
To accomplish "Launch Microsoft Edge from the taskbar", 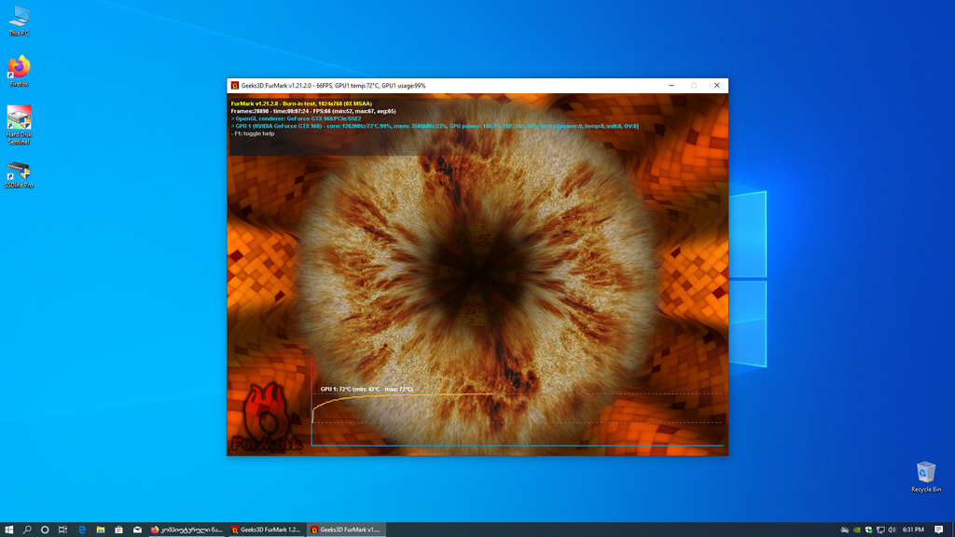I will tap(82, 530).
